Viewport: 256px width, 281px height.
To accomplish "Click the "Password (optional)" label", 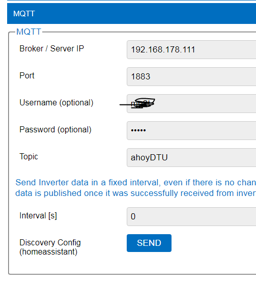I will click(55, 130).
